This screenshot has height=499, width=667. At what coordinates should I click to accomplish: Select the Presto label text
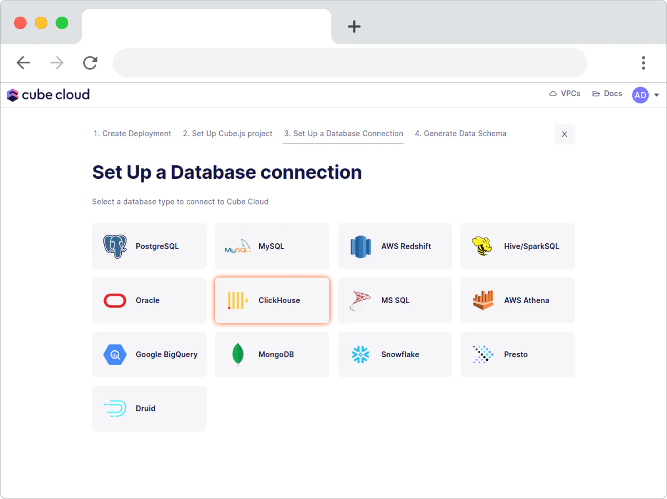[516, 354]
